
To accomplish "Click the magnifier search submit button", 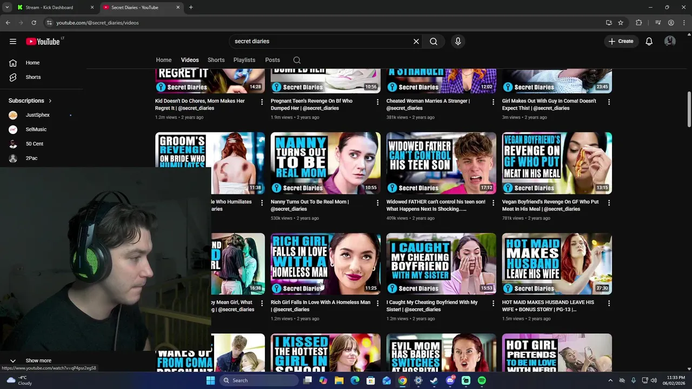I will click(x=434, y=42).
